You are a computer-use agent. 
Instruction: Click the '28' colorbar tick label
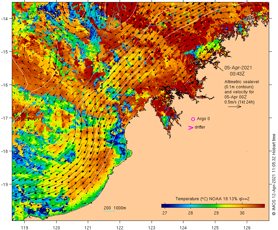point(191,213)
